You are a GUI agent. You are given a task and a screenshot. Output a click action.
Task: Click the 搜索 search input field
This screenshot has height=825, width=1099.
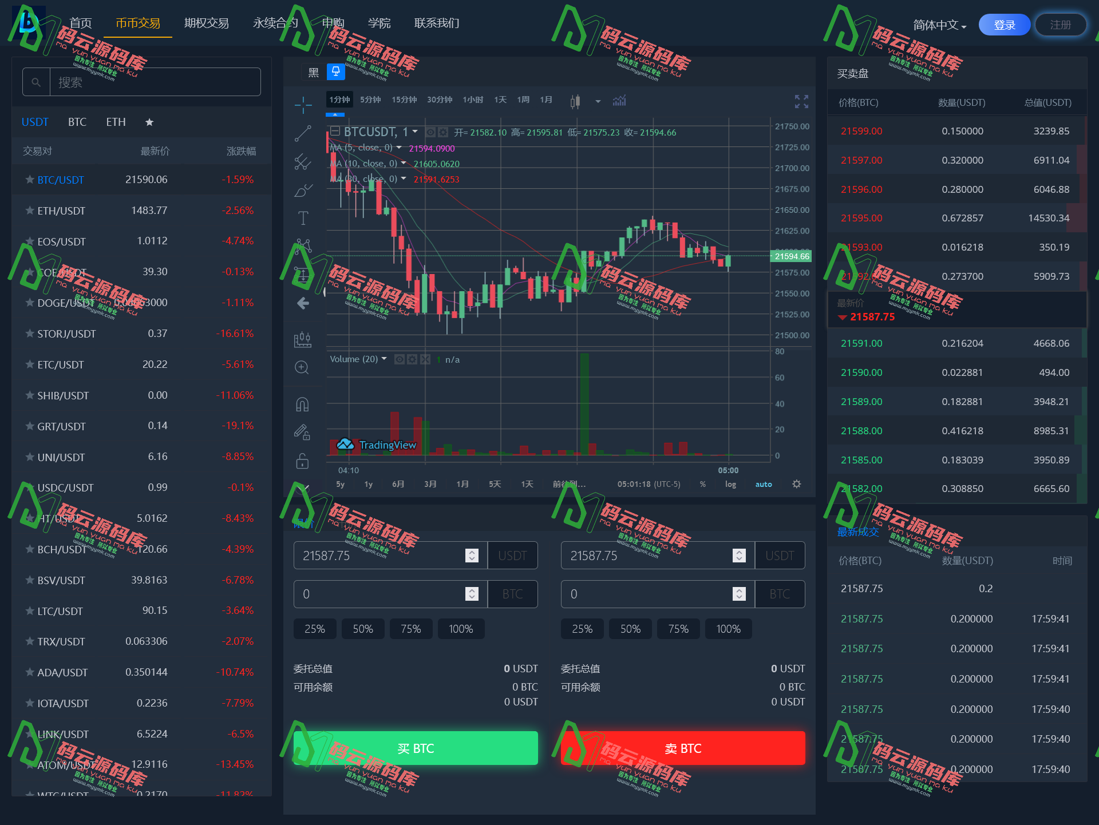[155, 82]
